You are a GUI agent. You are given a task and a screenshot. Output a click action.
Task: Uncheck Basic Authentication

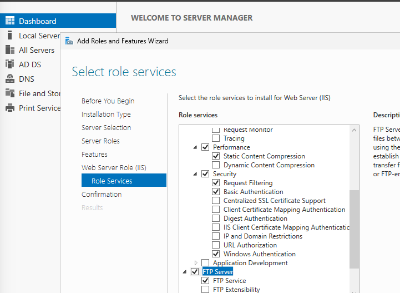point(216,192)
